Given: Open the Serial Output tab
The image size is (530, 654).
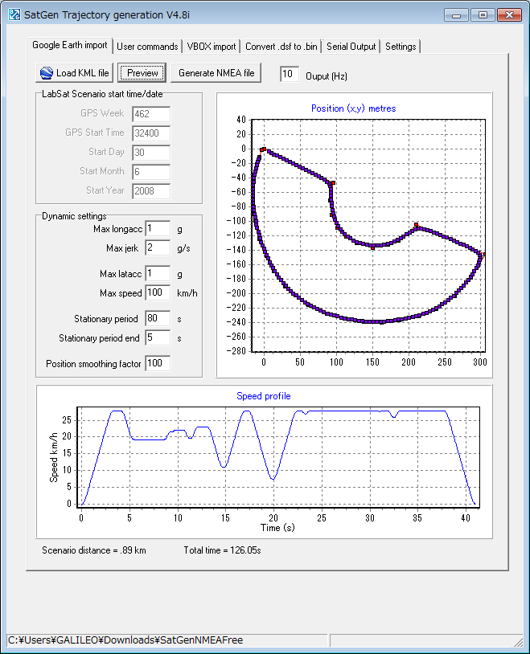Looking at the screenshot, I should (x=351, y=47).
